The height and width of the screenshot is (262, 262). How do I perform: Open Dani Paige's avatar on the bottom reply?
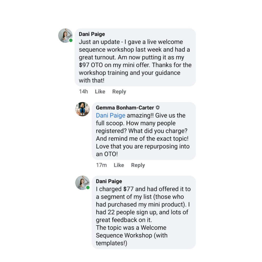82,183
